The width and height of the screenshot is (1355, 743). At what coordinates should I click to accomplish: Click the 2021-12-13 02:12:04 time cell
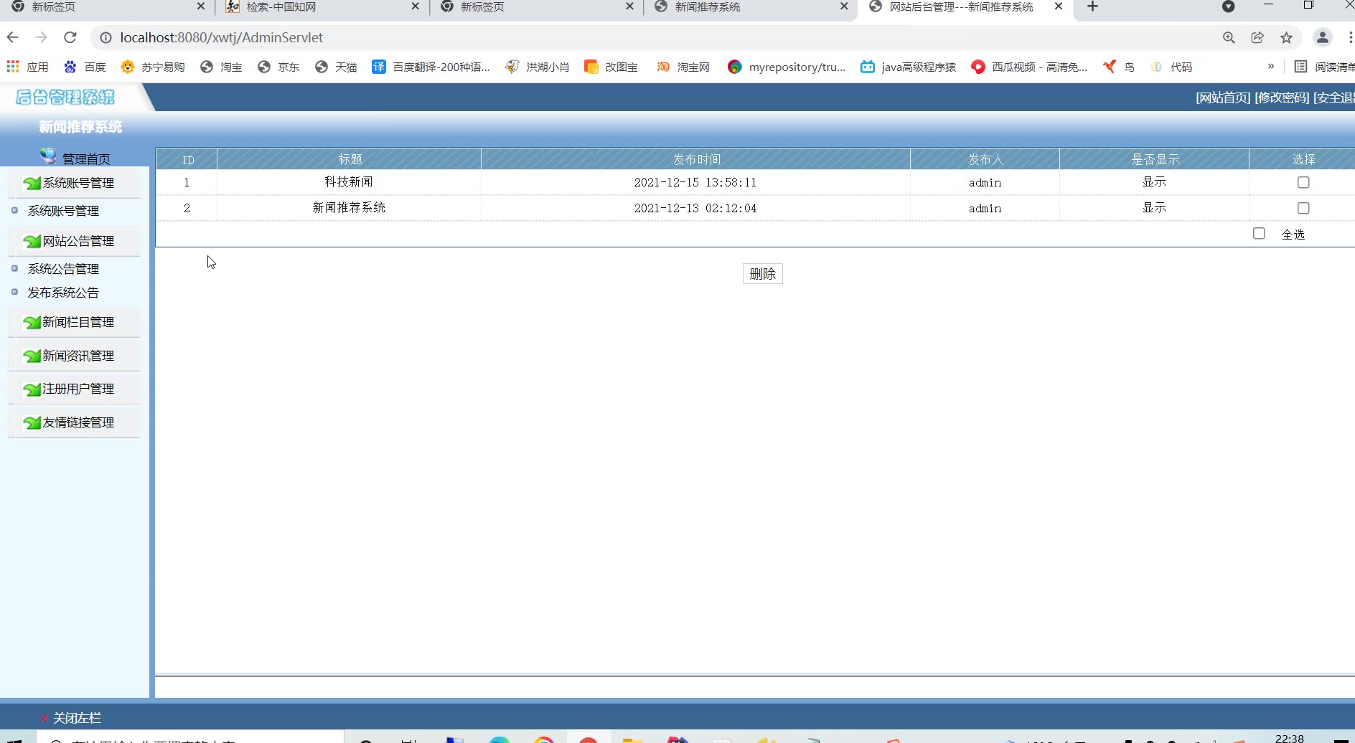click(x=695, y=208)
